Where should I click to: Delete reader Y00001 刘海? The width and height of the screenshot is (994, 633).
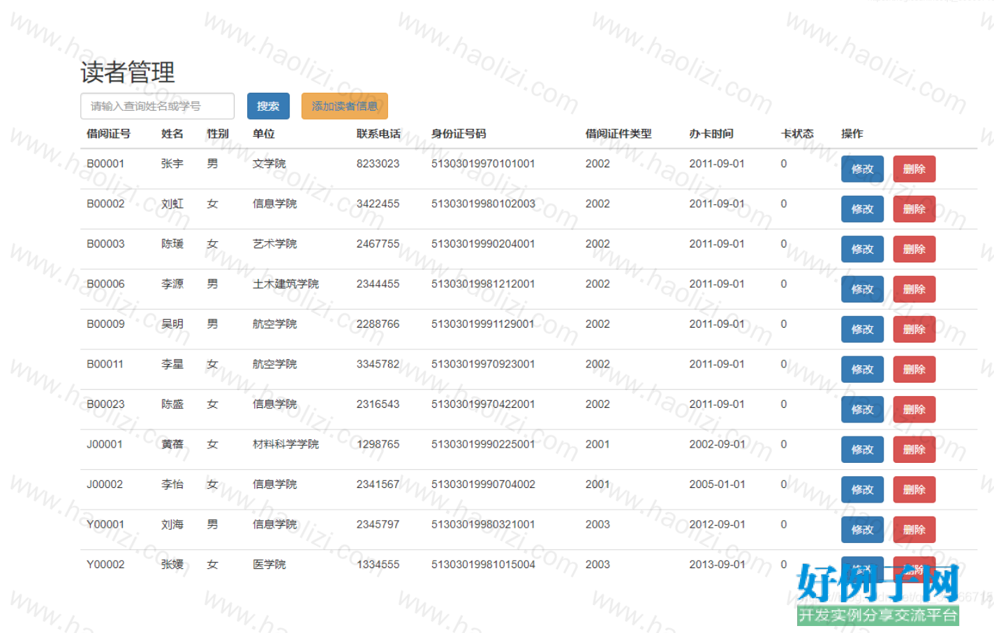point(914,530)
